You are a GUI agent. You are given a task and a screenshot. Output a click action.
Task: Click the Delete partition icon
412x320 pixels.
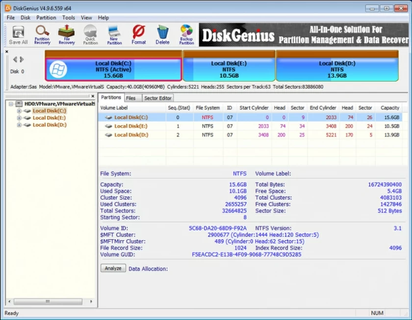pos(162,33)
